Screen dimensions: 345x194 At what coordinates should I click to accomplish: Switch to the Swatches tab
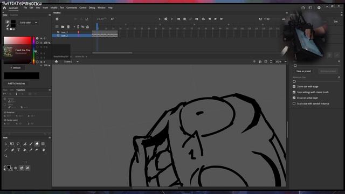(14, 15)
